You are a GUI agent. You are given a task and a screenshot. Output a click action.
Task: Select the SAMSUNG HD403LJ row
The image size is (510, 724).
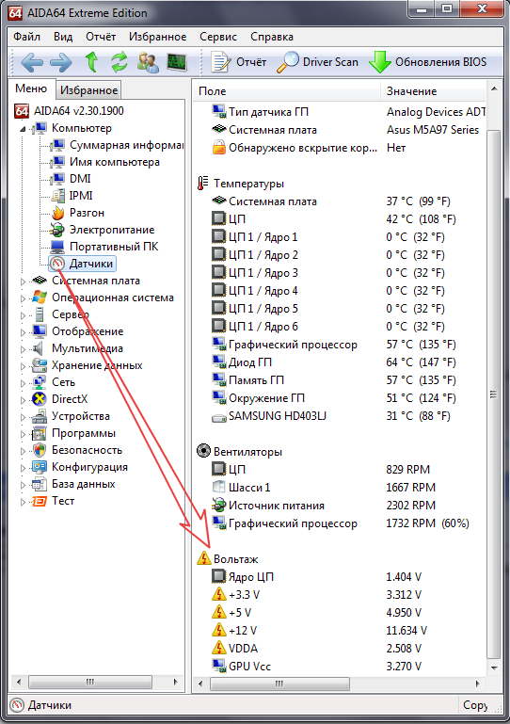pos(342,416)
